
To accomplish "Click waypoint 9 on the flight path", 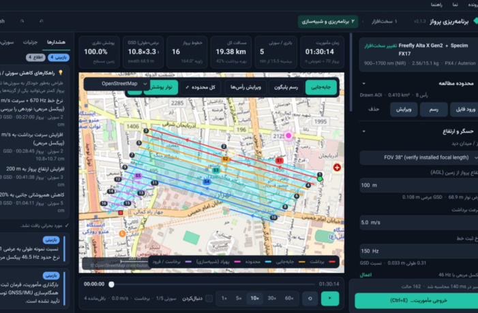I will point(125,167).
